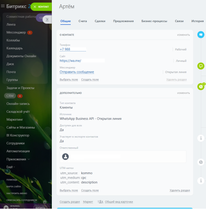The width and height of the screenshot is (206, 209).
Task: Click изменить in the О контакте section
Action: point(183,35)
